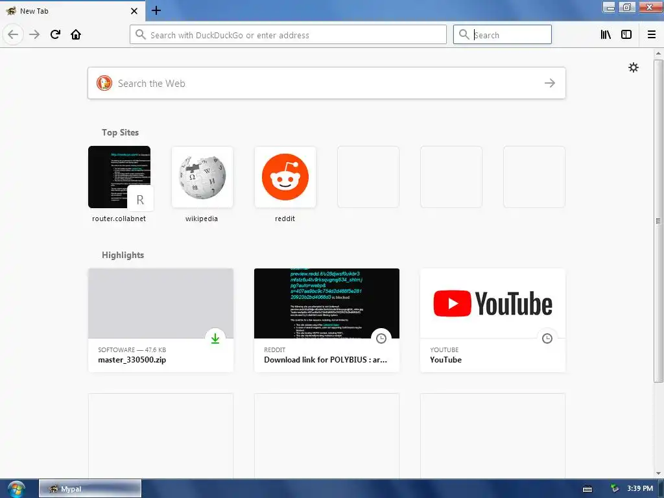Screen dimensions: 664x498
Task: Toggle the sidebar panel icon
Action: (626, 34)
